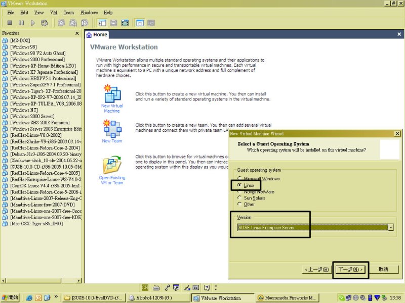Click the Quick Switch toolbar icon

113,23
